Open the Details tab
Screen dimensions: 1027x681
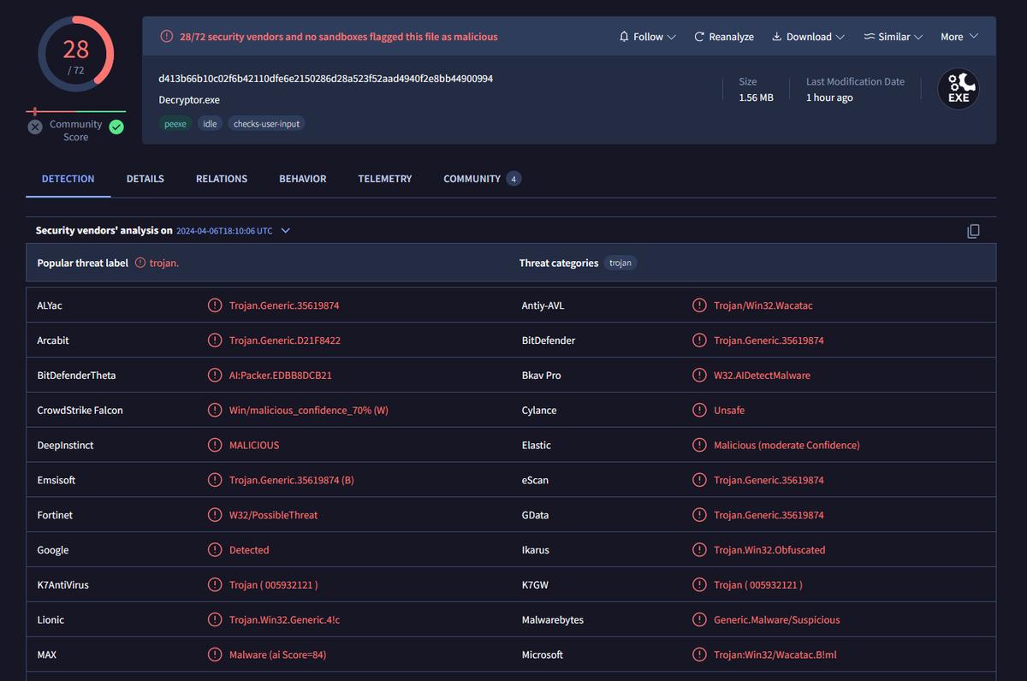tap(145, 179)
